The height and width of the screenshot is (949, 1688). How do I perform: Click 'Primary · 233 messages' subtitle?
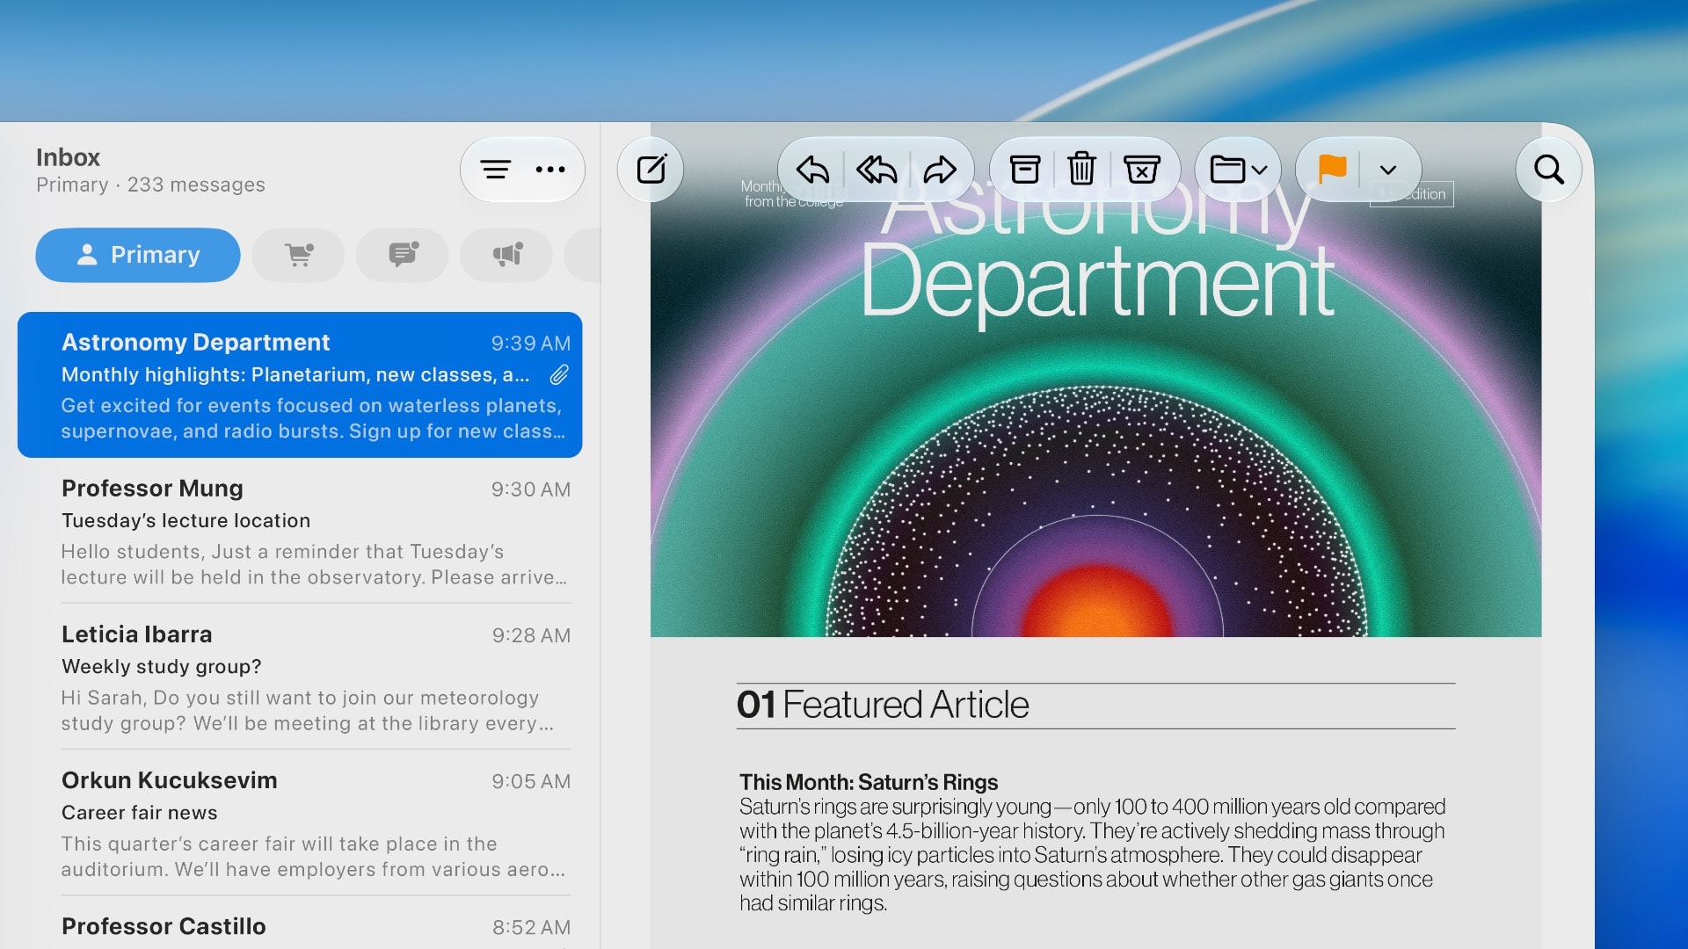click(150, 185)
